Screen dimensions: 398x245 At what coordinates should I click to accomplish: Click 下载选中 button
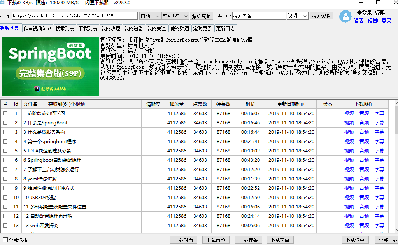click(x=355, y=240)
